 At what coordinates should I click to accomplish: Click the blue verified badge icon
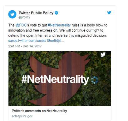pos(57,13)
